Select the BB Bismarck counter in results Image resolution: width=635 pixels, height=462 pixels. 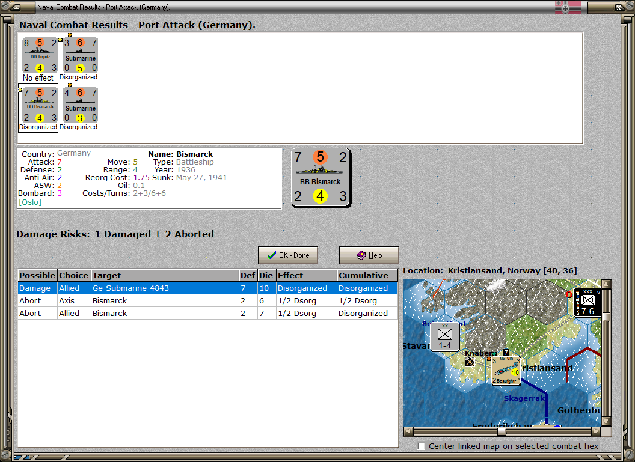[40, 105]
